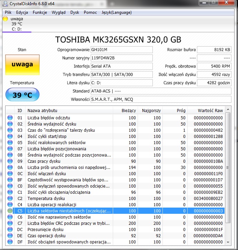Click status orb for attribute C0 row

coord(10,186)
